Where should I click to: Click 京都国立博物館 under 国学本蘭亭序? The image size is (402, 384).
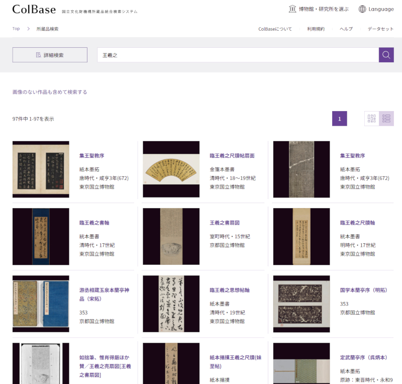coord(357,313)
